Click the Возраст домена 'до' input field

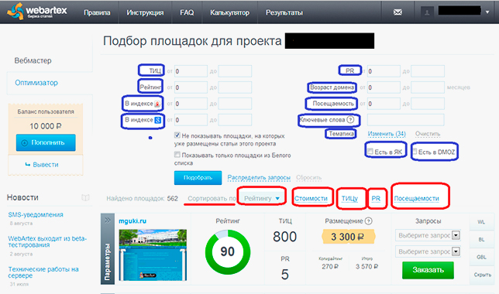(428, 87)
